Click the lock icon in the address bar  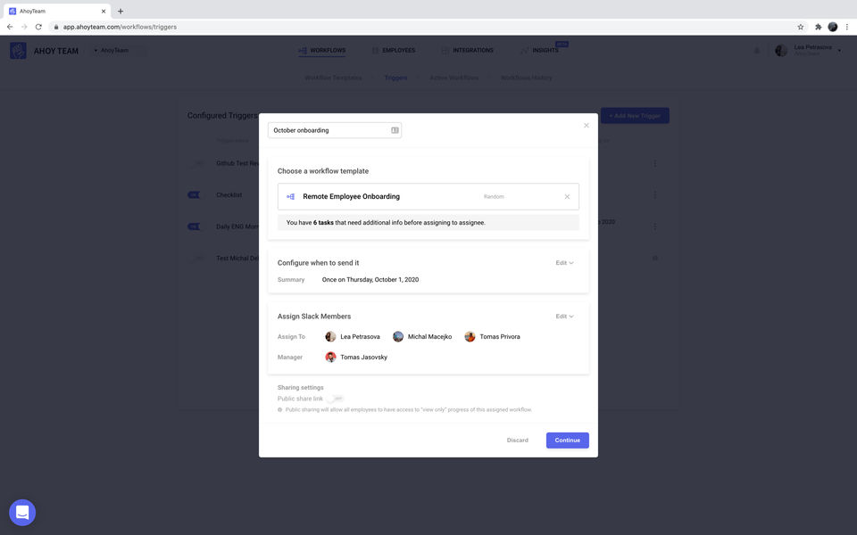pos(55,27)
